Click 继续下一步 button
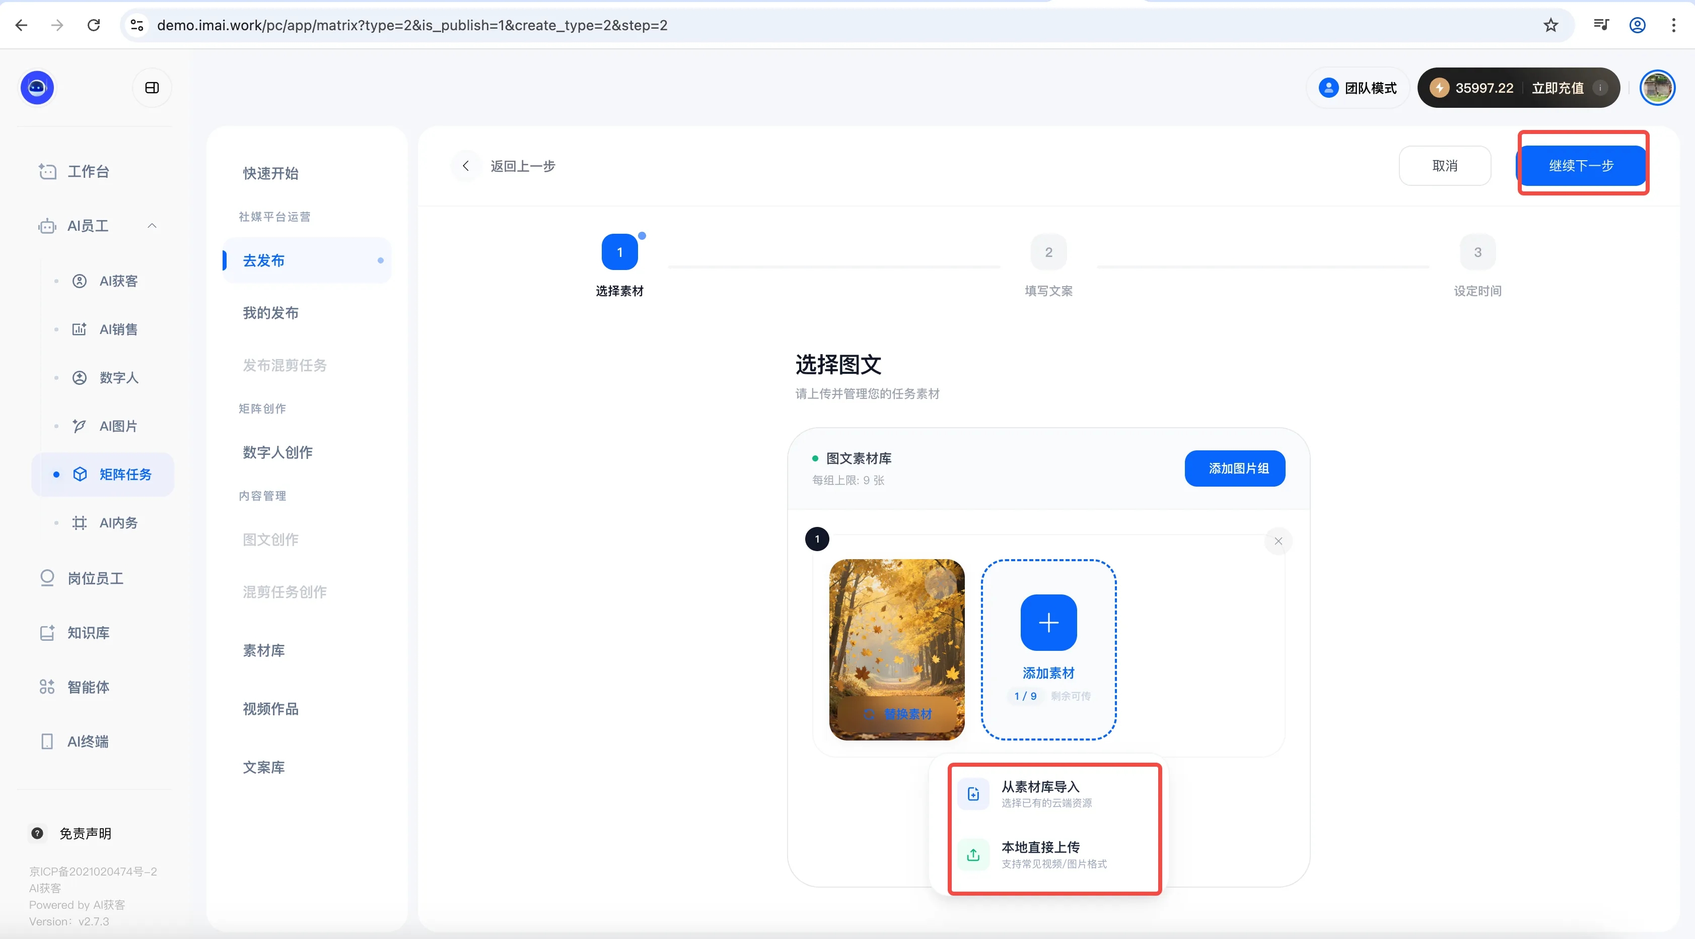 tap(1581, 166)
